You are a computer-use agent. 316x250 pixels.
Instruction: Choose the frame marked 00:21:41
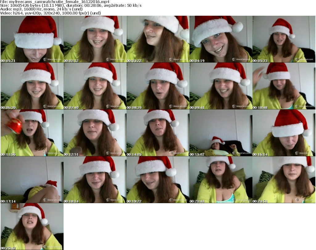221,179
